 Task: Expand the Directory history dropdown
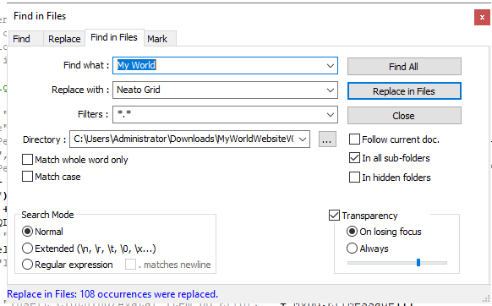point(303,139)
